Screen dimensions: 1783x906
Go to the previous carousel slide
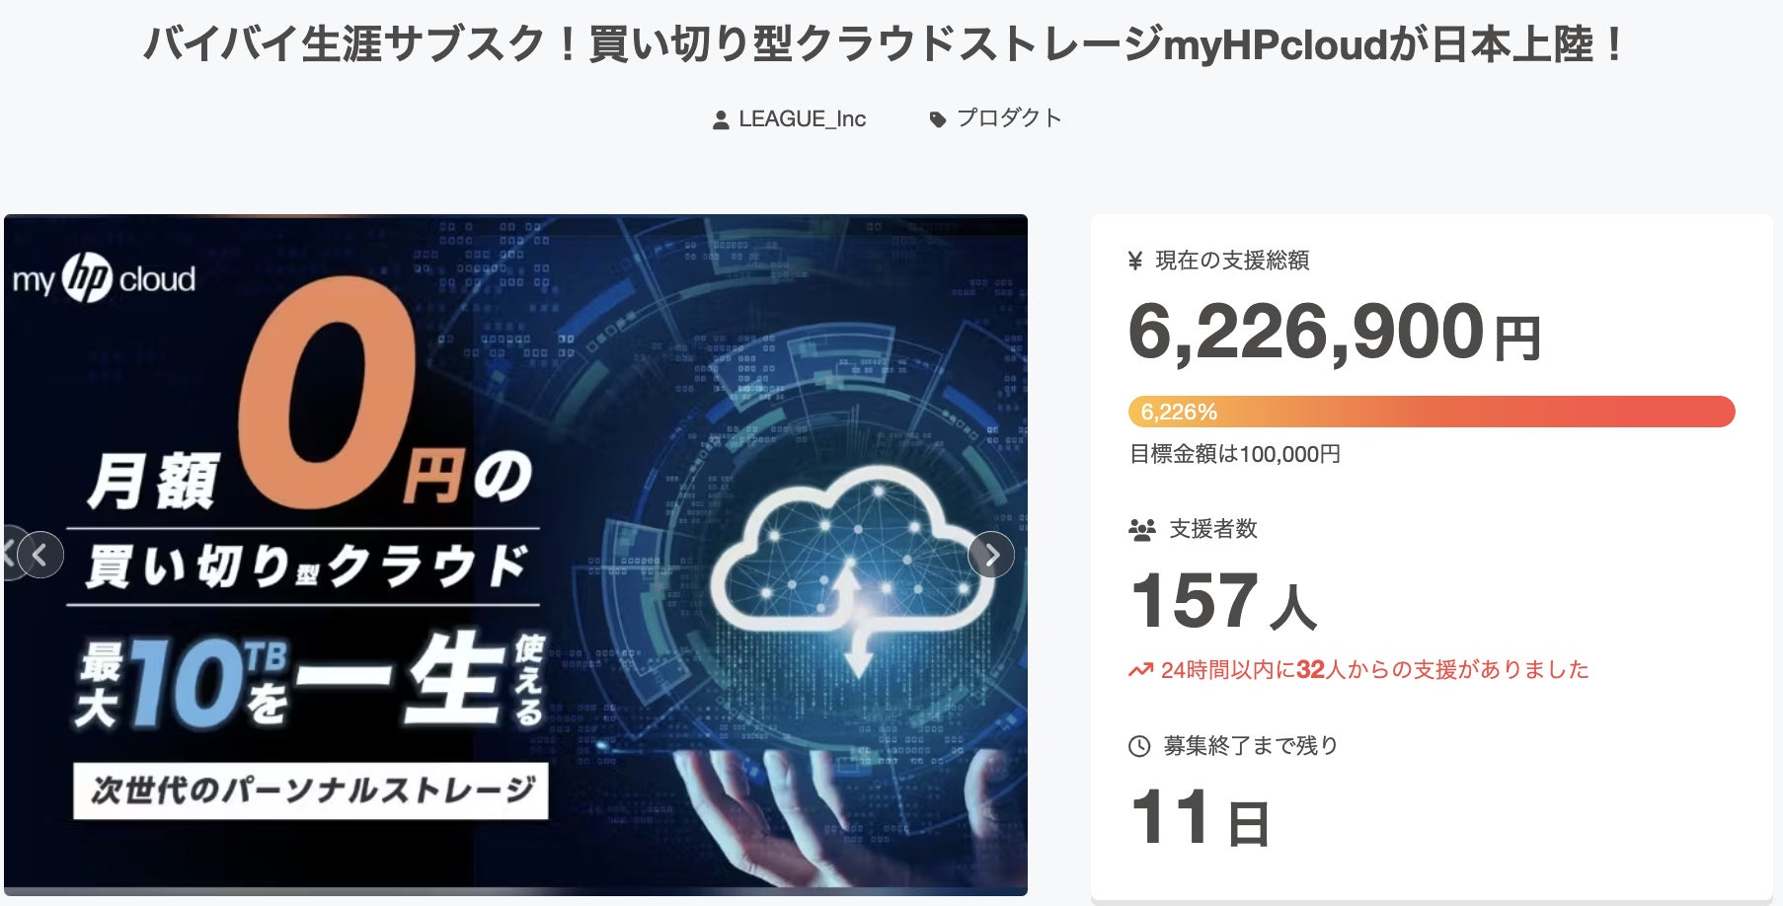40,555
